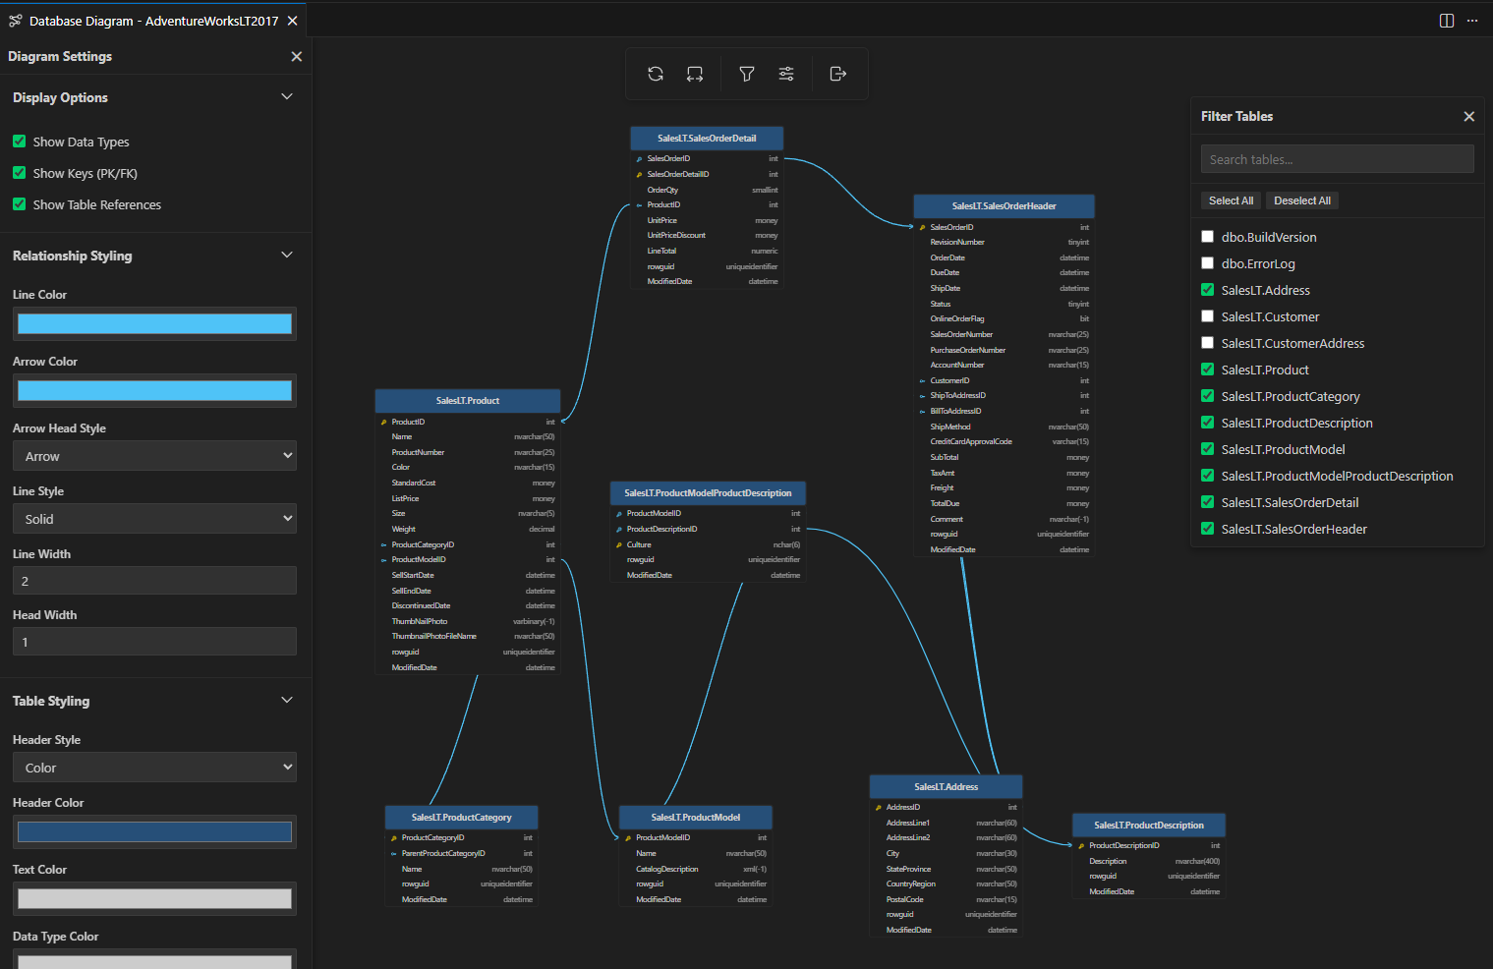Pick the Line Color swatch
The height and width of the screenshot is (969, 1493).
[154, 324]
